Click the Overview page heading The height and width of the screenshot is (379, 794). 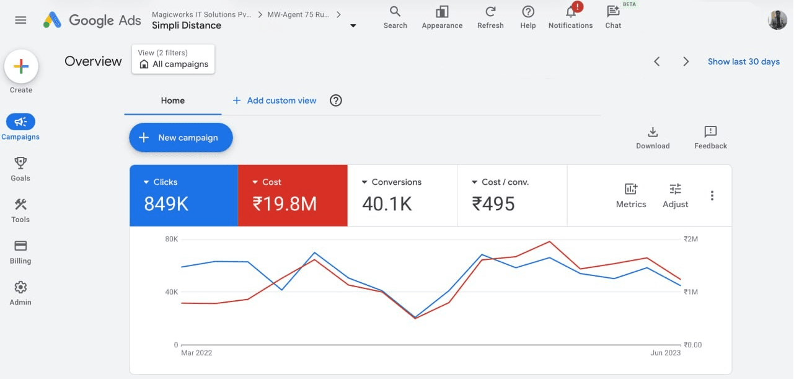pyautogui.click(x=93, y=61)
